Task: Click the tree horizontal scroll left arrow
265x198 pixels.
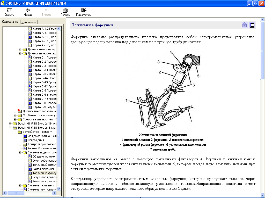Action: coord(5,193)
